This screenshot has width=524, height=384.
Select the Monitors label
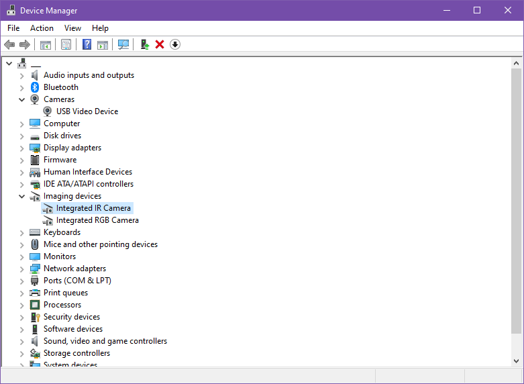point(60,256)
